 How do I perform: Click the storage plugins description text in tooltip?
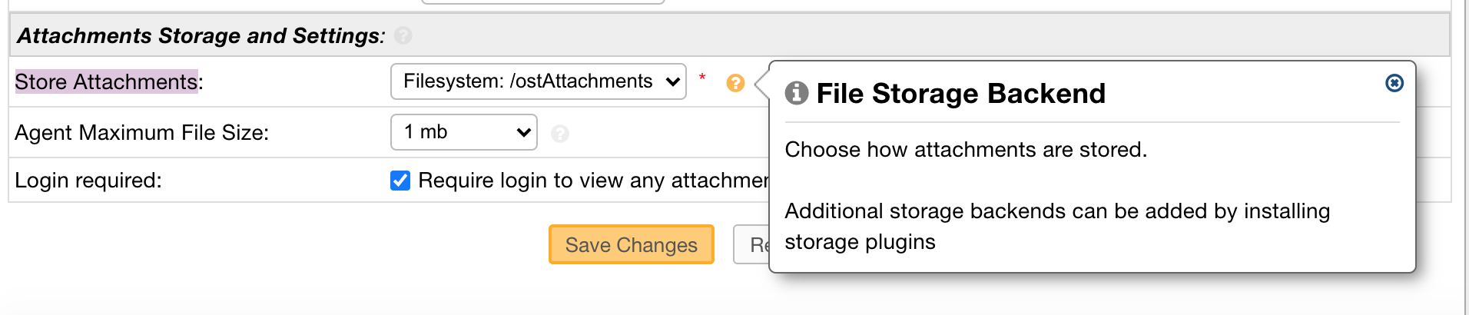[1057, 226]
